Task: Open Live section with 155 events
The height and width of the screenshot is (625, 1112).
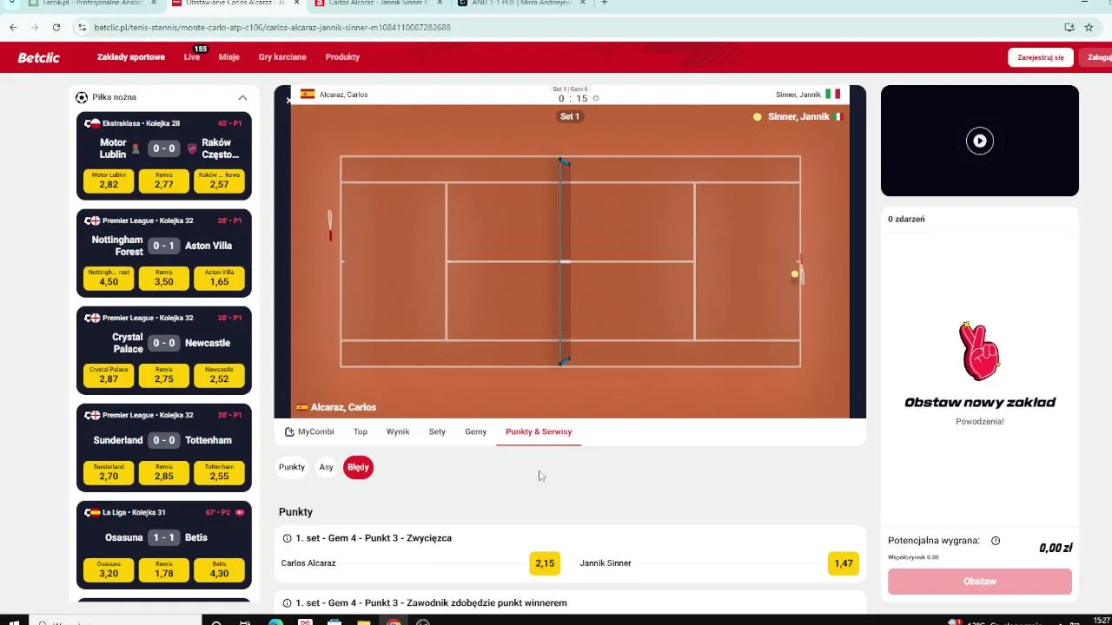Action: pos(192,57)
